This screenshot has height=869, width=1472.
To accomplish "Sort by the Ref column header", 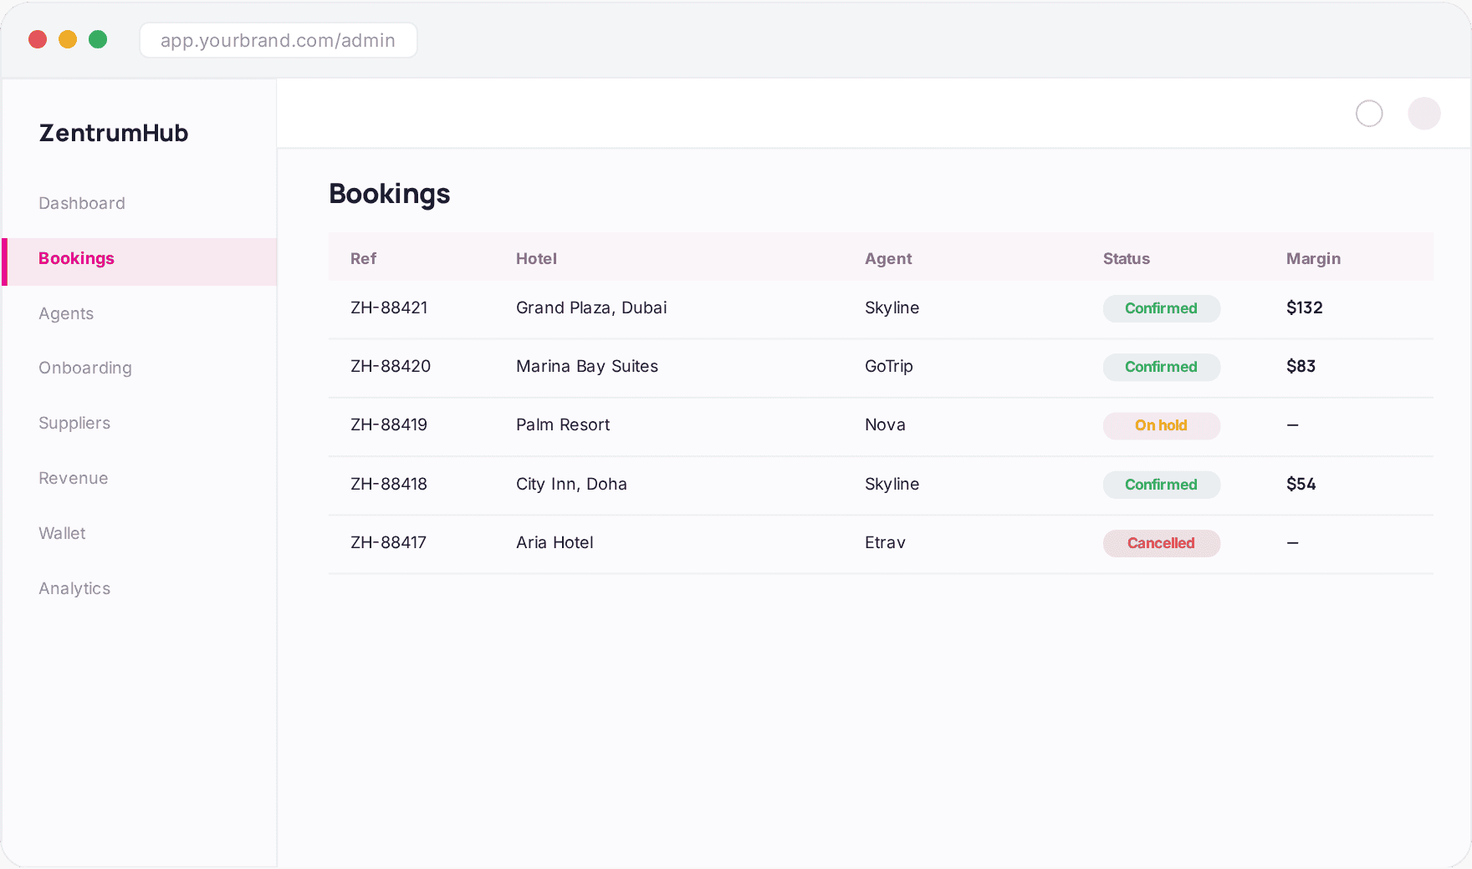I will (363, 258).
